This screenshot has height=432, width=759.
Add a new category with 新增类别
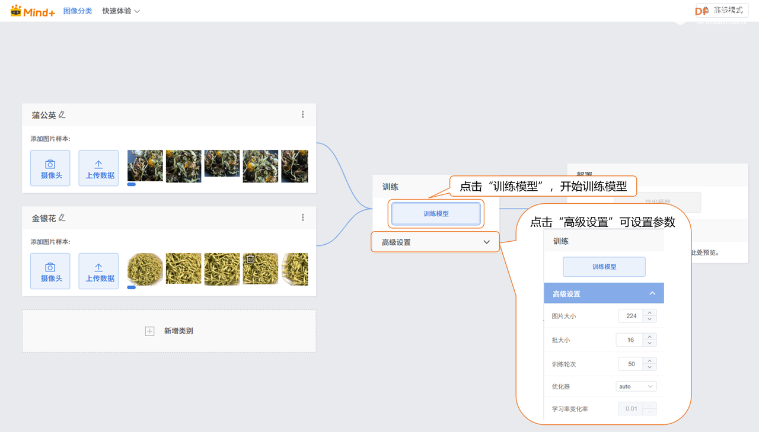169,331
